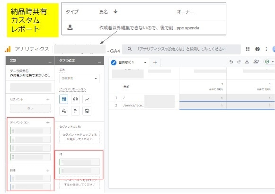Add a new metric with plus icon

(48, 170)
